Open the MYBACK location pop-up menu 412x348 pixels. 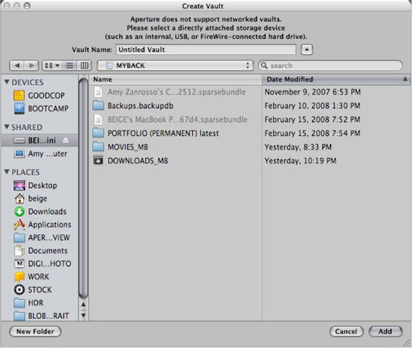tap(175, 66)
